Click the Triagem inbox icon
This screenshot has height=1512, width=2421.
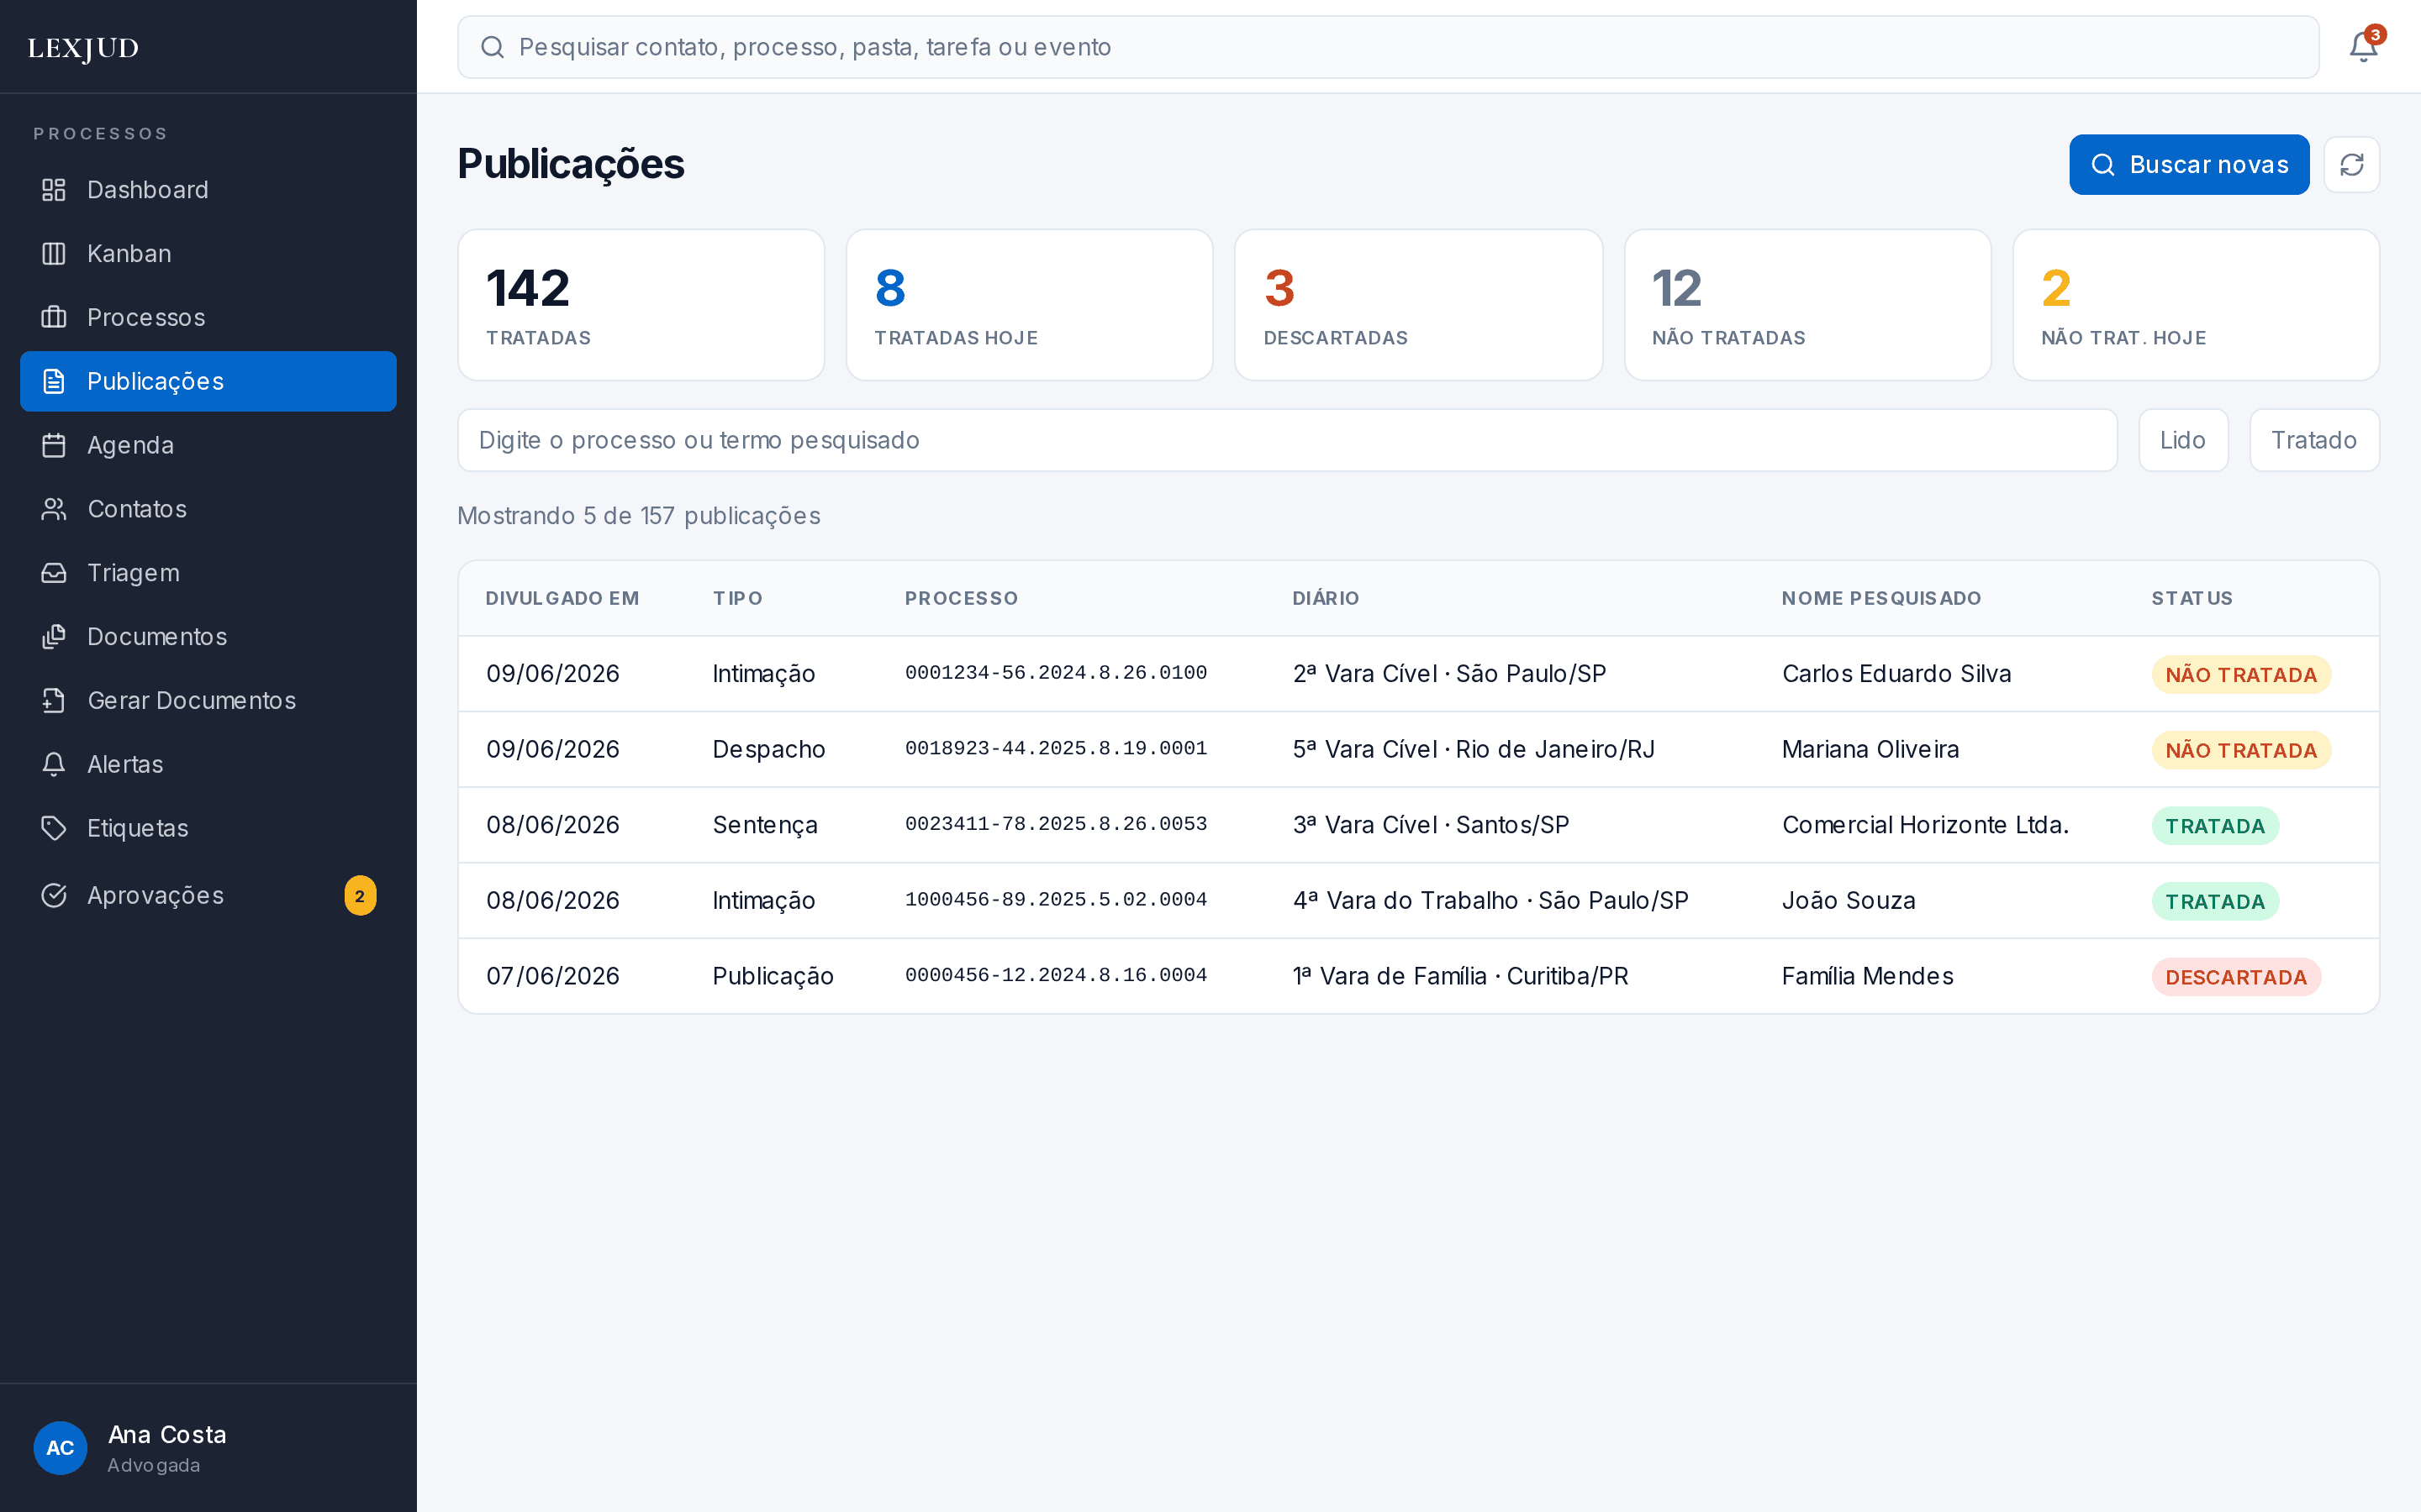click(54, 573)
